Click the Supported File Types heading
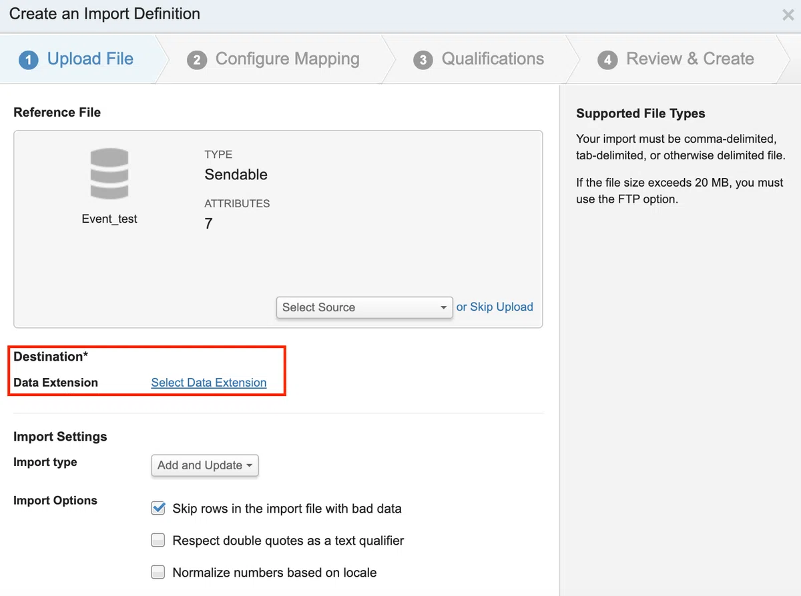Image resolution: width=801 pixels, height=596 pixels. [641, 113]
